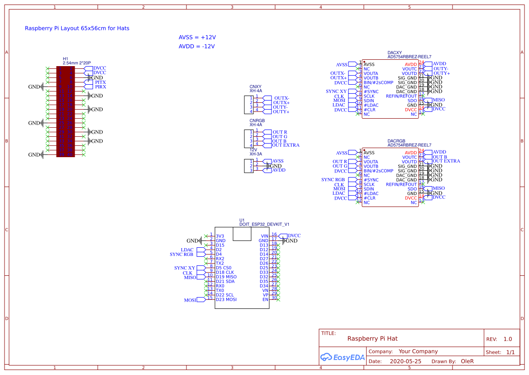Click the 'AVDD = -12V' text note
The height and width of the screenshot is (375, 529).
197,46
